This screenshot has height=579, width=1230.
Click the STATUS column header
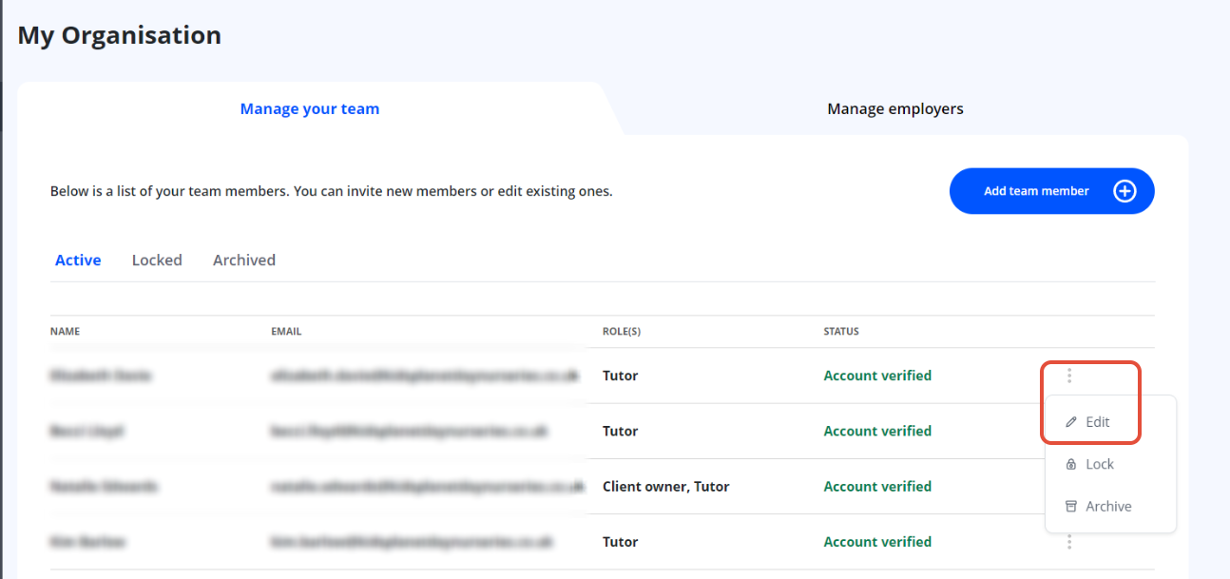pos(841,332)
